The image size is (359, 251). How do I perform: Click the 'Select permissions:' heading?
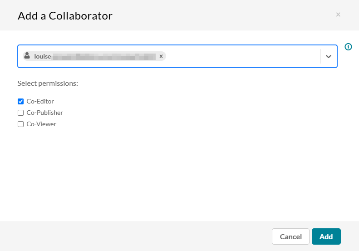coord(48,84)
